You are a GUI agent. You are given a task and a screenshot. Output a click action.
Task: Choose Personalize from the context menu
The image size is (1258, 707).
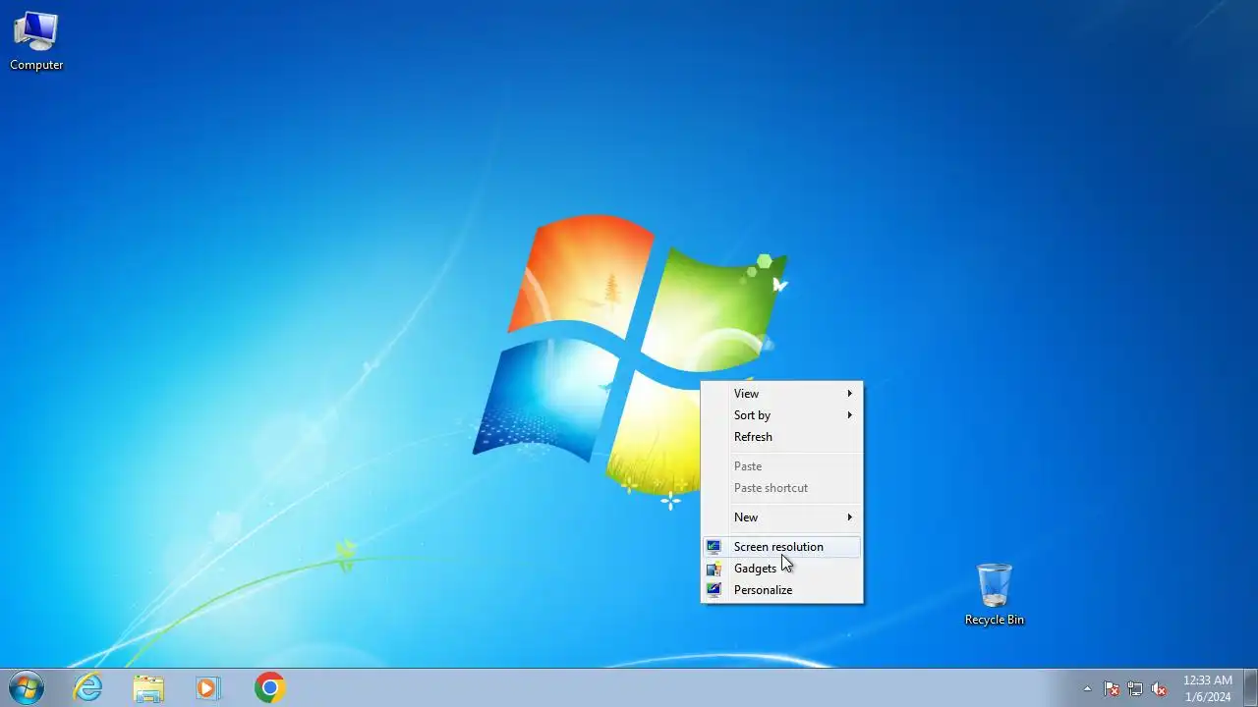(x=781, y=590)
